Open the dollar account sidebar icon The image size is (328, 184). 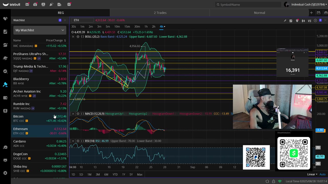tap(5, 111)
